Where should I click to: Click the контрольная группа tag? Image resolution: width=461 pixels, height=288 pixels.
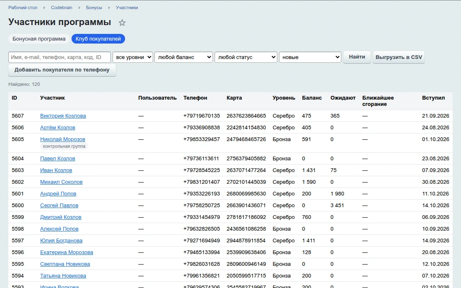pyautogui.click(x=64, y=147)
